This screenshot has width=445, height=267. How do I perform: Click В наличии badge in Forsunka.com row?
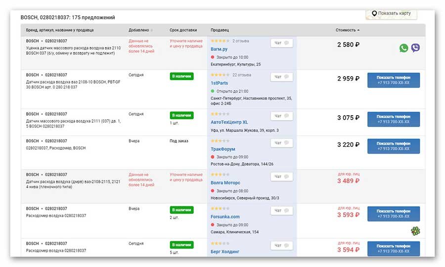point(181,210)
